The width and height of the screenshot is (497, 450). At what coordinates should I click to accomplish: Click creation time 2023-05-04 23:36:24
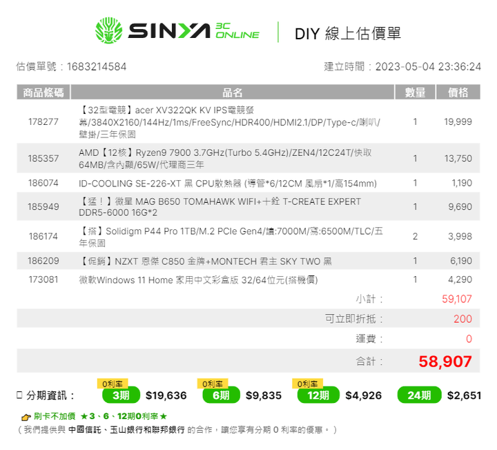click(x=428, y=66)
